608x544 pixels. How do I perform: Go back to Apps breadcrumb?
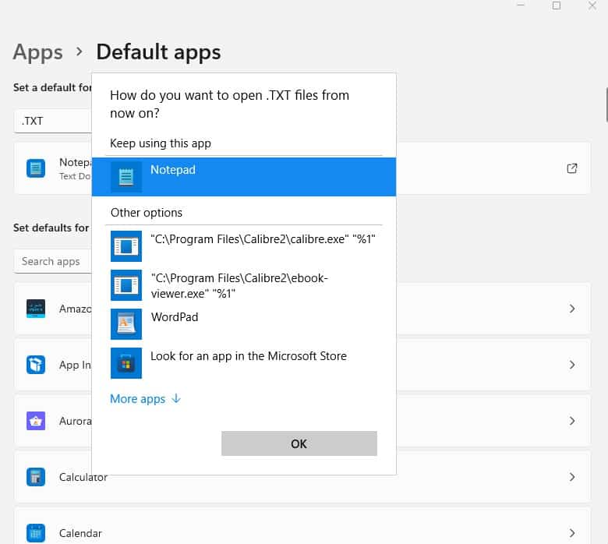[x=37, y=52]
